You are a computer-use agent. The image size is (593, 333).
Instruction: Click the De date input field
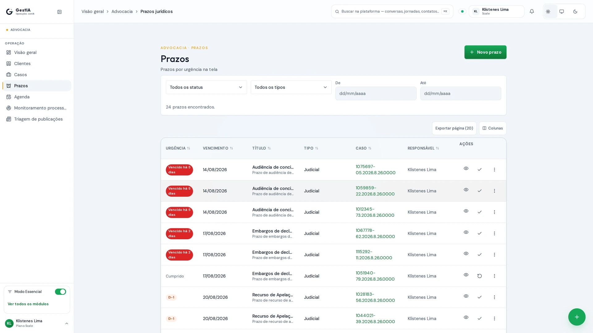376,93
